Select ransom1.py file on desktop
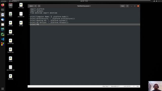The width and height of the screenshot is (162, 91). (x=10, y=32)
